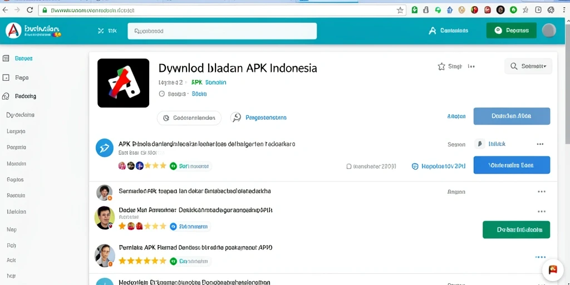Viewport: 570px width, 285px height.
Task: Click the Singh label beside the star
Action: (455, 66)
